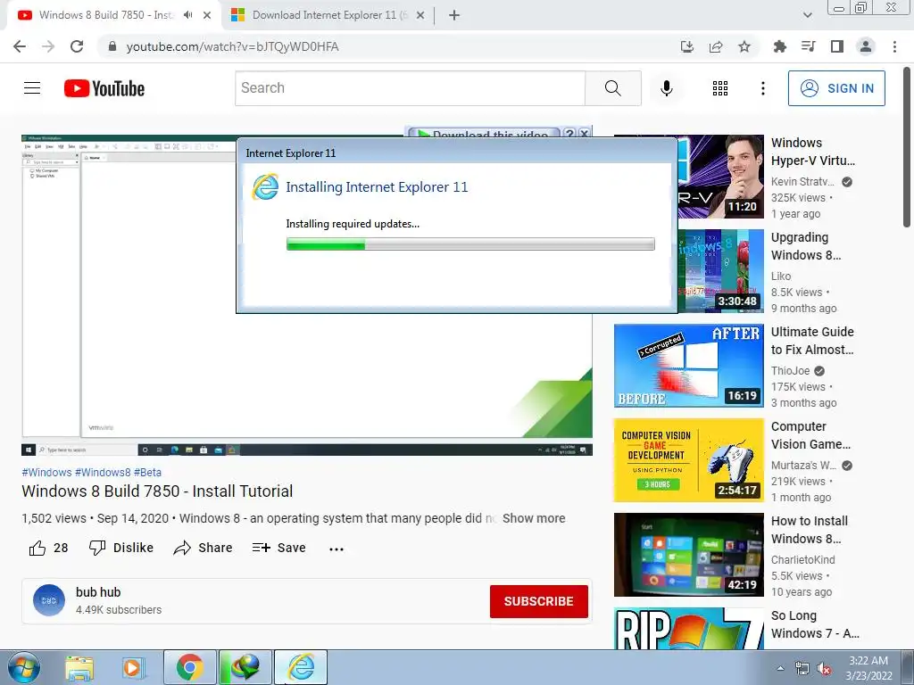Open the #Windows hashtag link
Image resolution: width=914 pixels, height=685 pixels.
point(46,473)
